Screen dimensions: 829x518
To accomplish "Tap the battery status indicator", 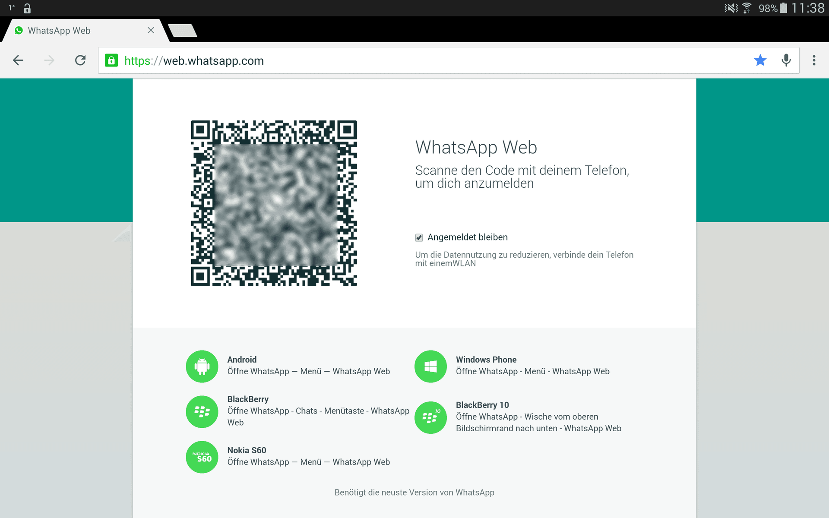I will pos(783,8).
